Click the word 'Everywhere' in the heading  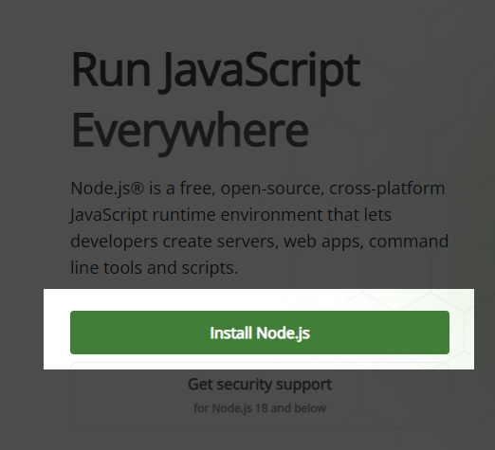pos(190,132)
